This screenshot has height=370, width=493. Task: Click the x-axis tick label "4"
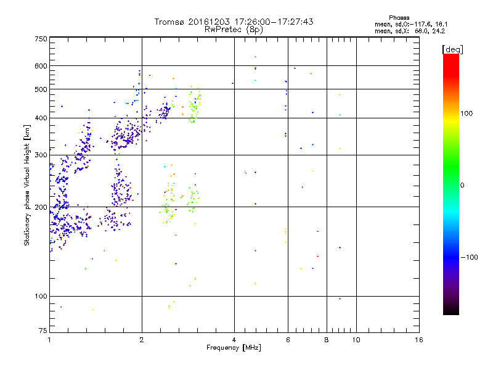pos(234,340)
